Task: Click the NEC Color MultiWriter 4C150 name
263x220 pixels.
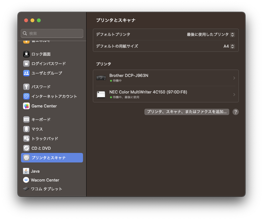Action: tap(148, 92)
